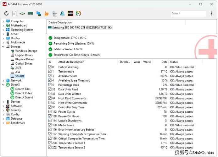218x157 pixels.
Task: Select the Samsung SSD 990 PRO device entry
Action: coord(80,28)
